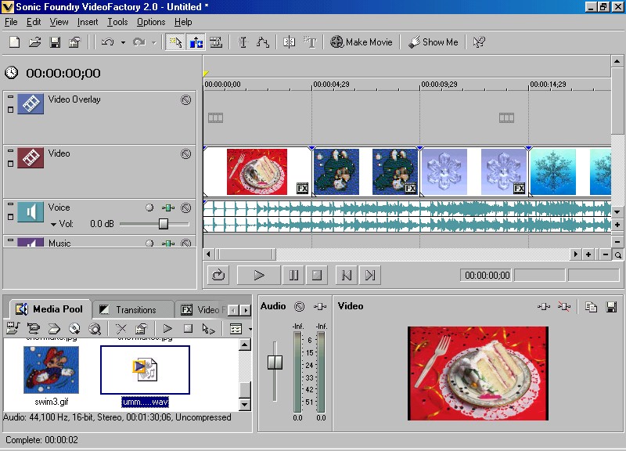
Task: Minimize the Video track height
Action: tap(11, 150)
